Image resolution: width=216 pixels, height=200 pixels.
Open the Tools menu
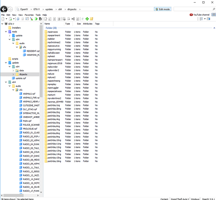pyautogui.click(x=38, y=15)
